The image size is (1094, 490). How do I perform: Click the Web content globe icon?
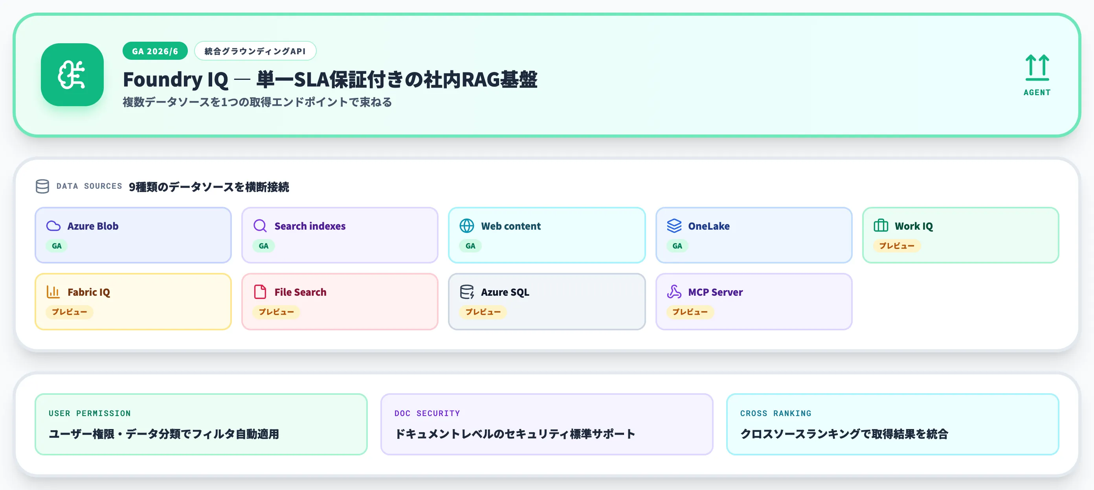click(467, 226)
